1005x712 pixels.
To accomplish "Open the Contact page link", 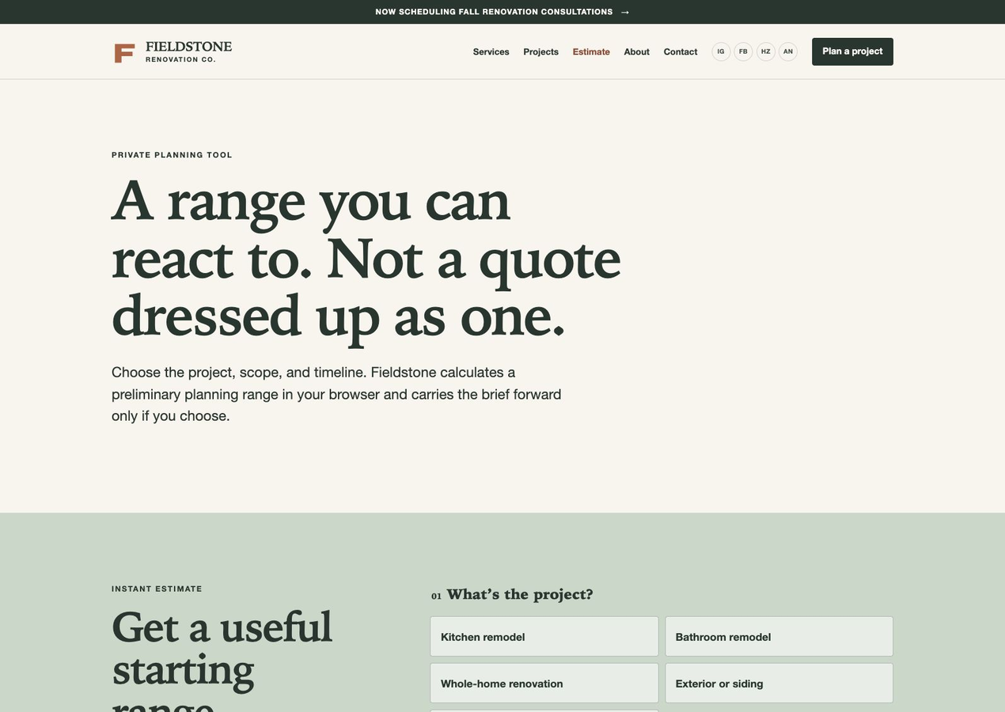I will click(681, 51).
